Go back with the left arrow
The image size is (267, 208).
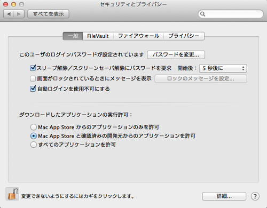pos(9,14)
